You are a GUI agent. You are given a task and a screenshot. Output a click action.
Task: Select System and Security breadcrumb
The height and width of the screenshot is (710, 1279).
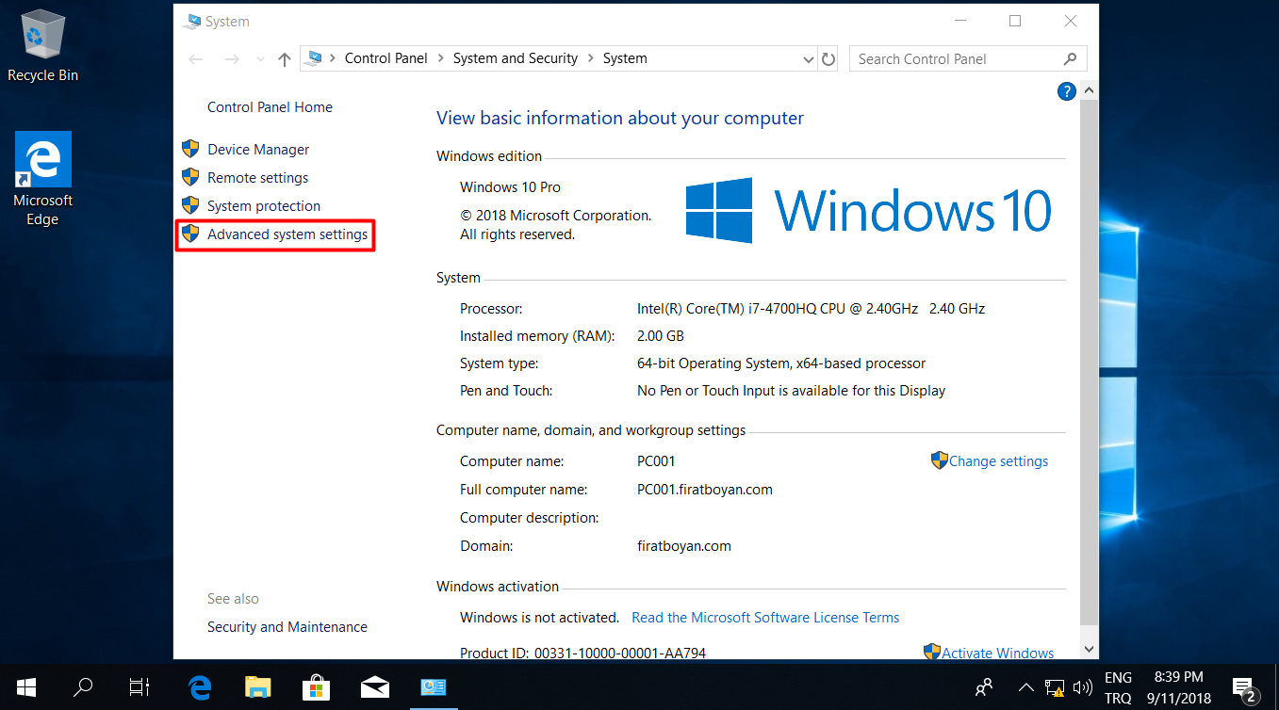click(516, 58)
